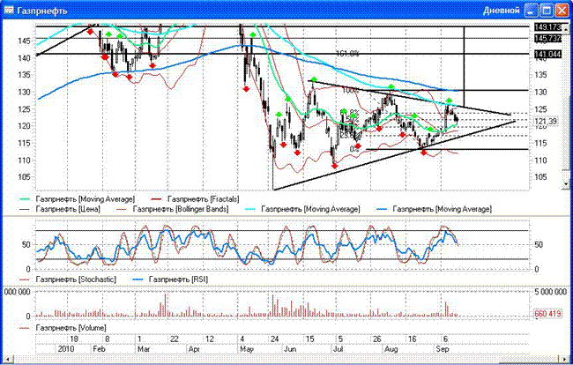This screenshot has width=573, height=365.
Task: Click the May month label on time axis
Action: [247, 349]
